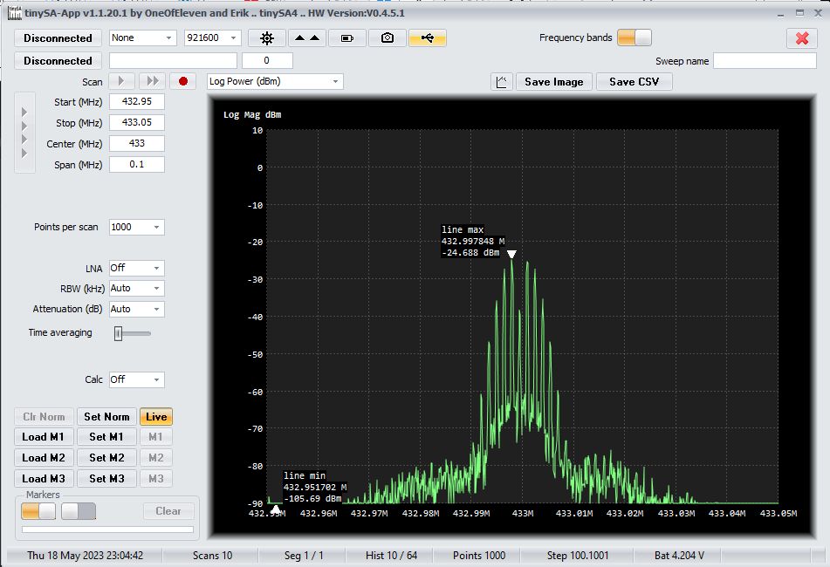Click the first arrow beside Start frequency
Viewport: 830px width, 567px height.
[24, 113]
